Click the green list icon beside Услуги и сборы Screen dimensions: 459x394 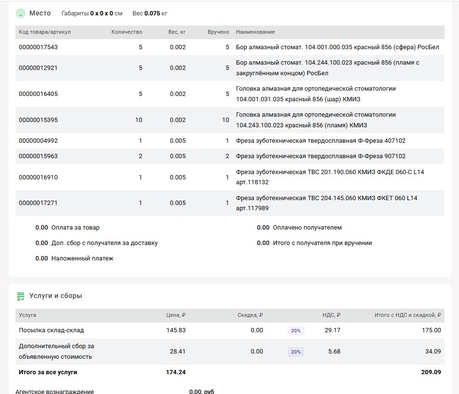point(20,296)
